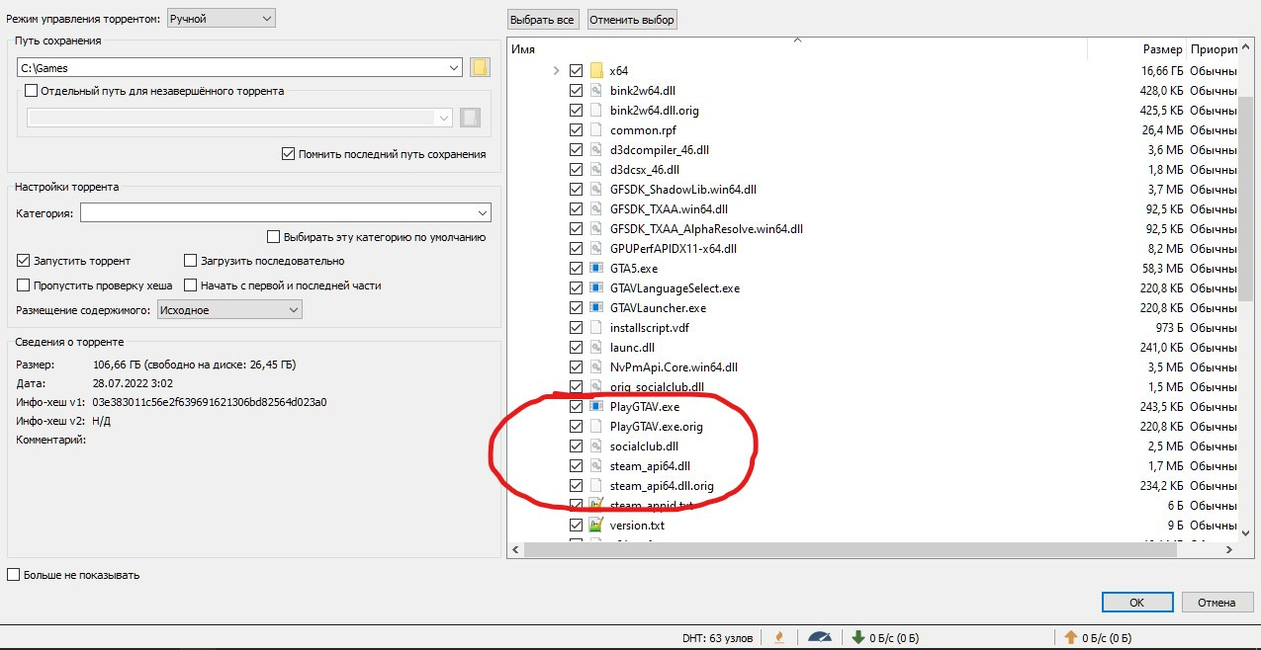Click the folder browse icon next to save path
This screenshot has width=1261, height=650.
coord(480,68)
